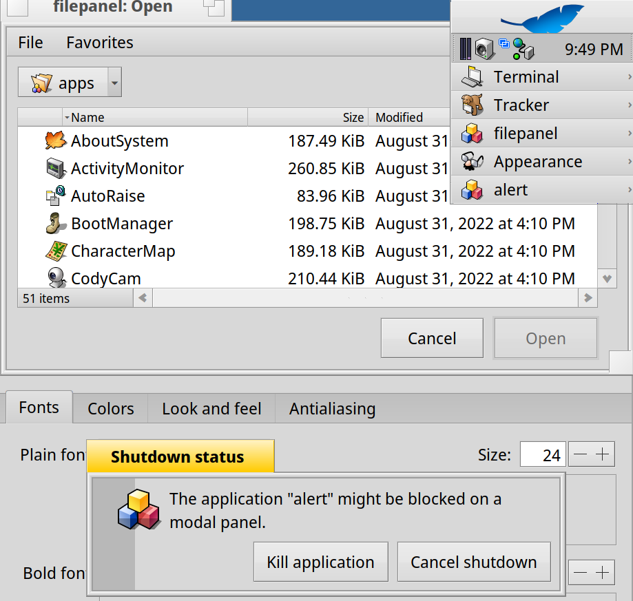Increase plain font size with plus
Viewport: 633px width, 601px height.
tap(602, 454)
